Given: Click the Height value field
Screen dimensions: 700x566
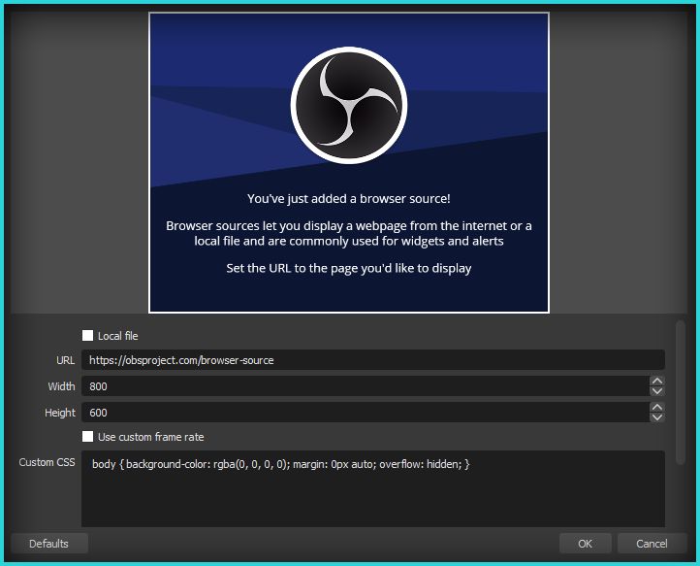Looking at the screenshot, I should coord(365,413).
